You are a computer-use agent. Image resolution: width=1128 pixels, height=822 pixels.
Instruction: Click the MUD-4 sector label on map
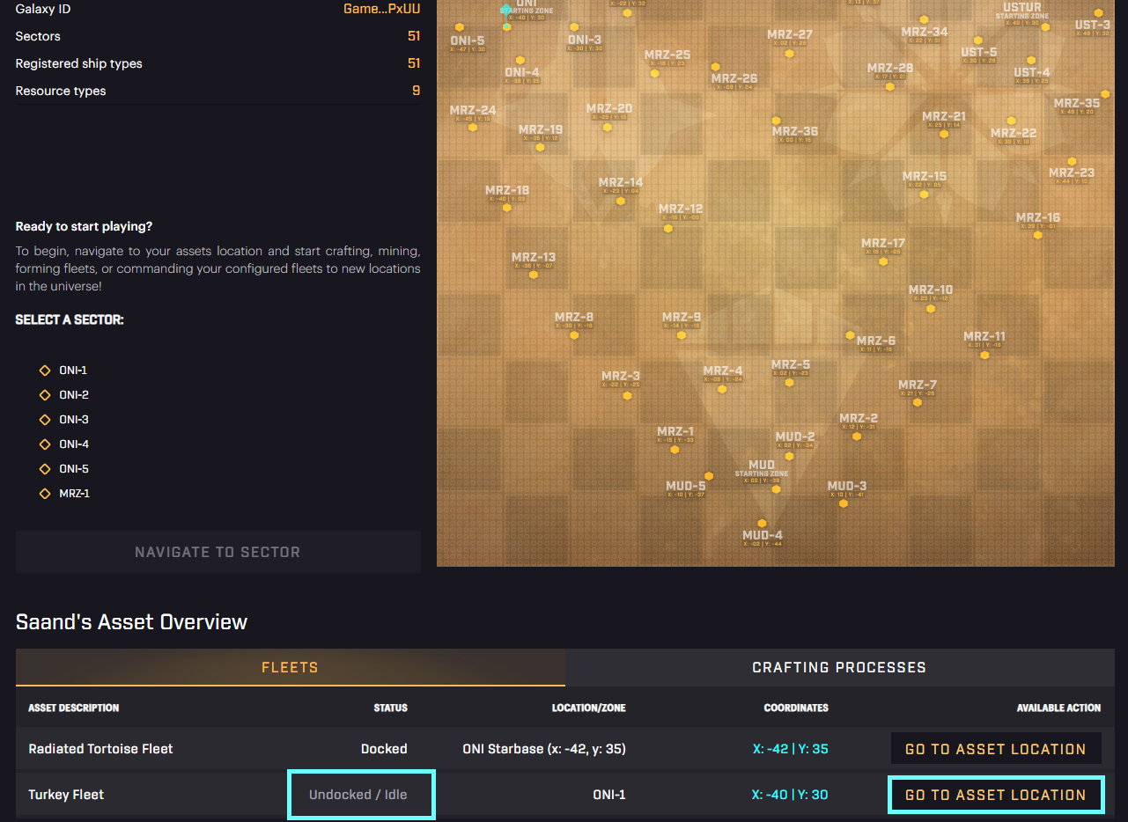pyautogui.click(x=763, y=535)
